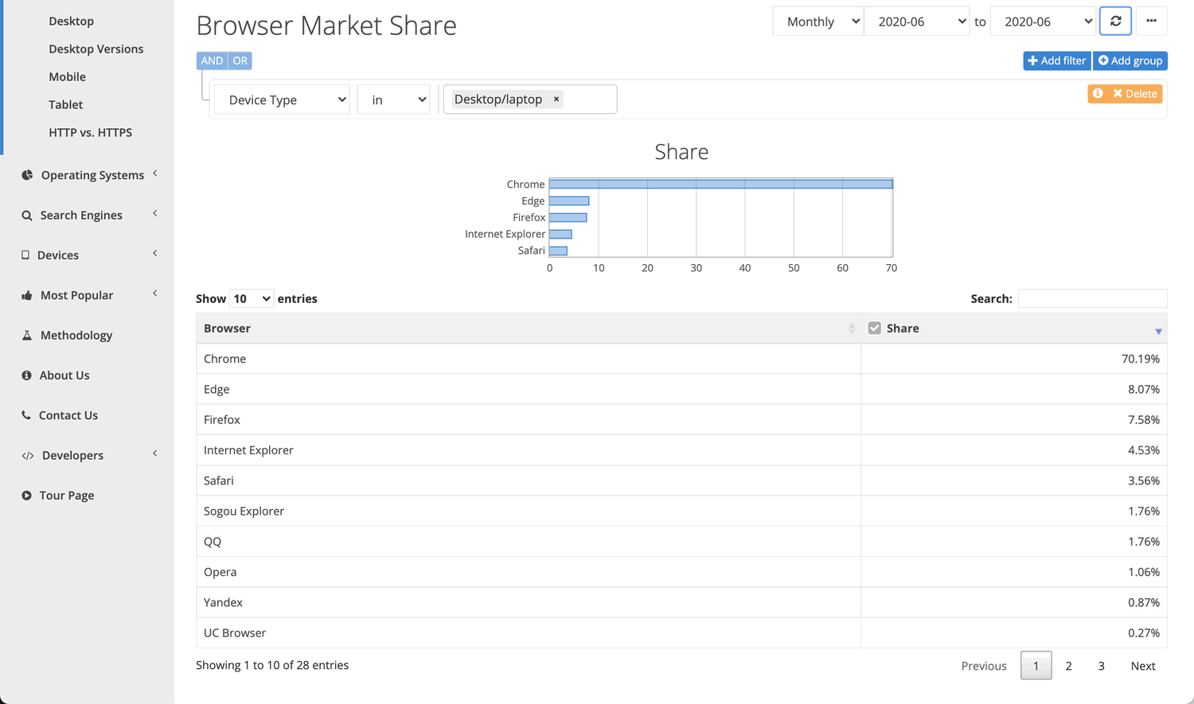
Task: Open the Device Type filter dropdown
Action: coord(282,99)
